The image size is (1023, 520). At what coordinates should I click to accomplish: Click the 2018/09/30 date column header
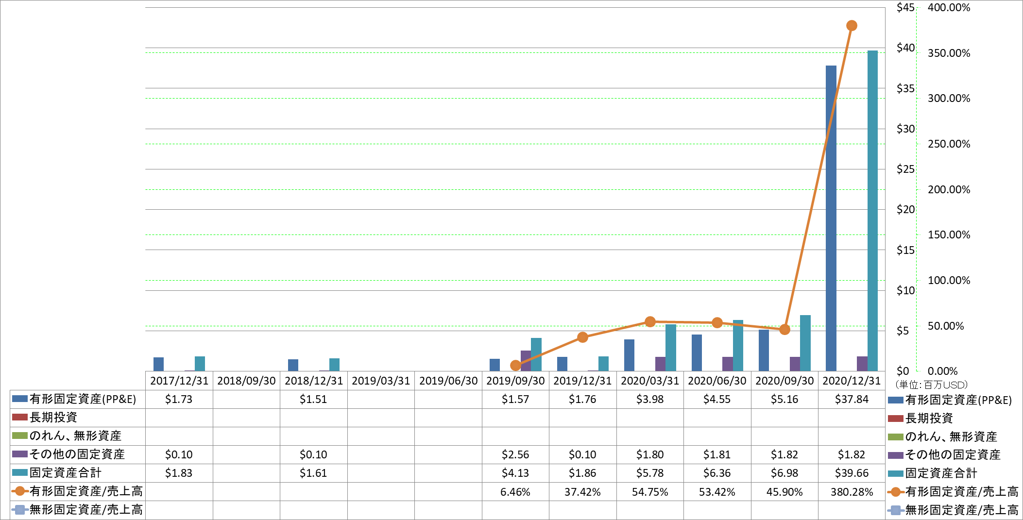pyautogui.click(x=246, y=381)
